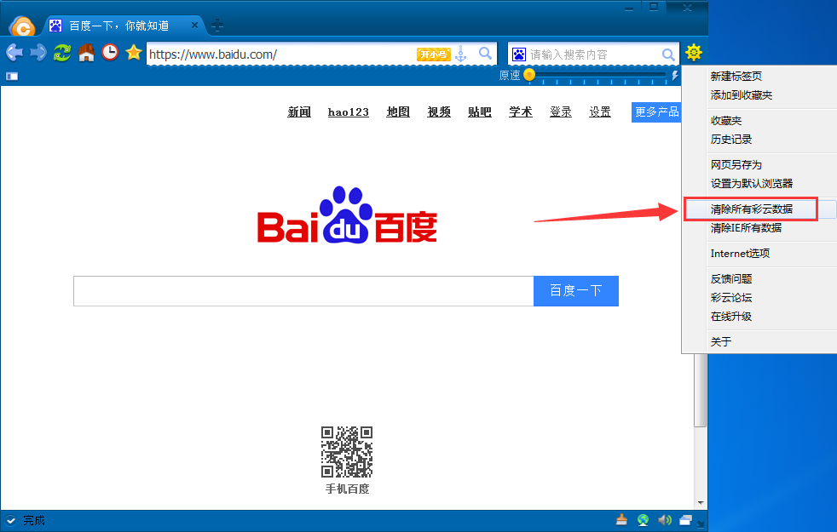Choose 设置为默认浏览器 in the menu
837x532 pixels.
click(752, 183)
